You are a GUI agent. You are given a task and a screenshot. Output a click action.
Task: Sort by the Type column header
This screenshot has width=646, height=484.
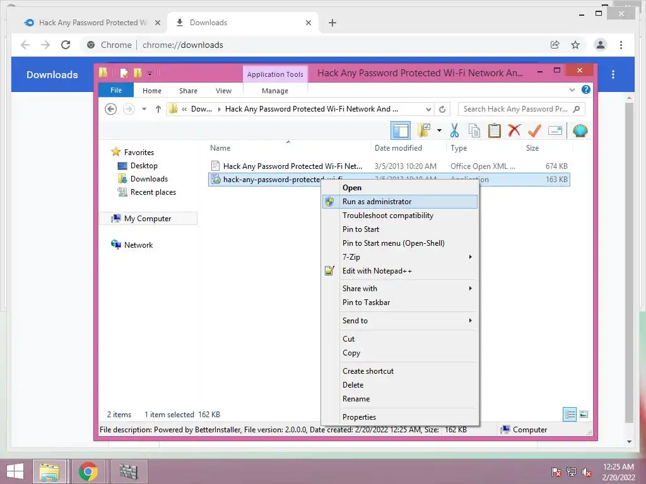pos(484,147)
